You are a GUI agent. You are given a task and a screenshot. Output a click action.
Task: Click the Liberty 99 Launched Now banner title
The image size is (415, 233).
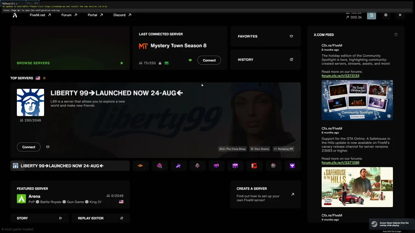coord(117,93)
